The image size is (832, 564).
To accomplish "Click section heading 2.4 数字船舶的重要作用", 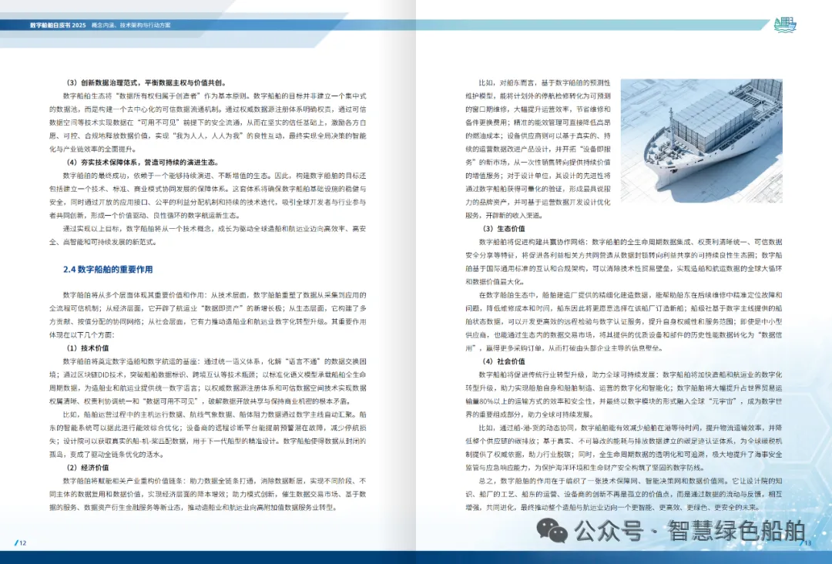I will point(108,270).
